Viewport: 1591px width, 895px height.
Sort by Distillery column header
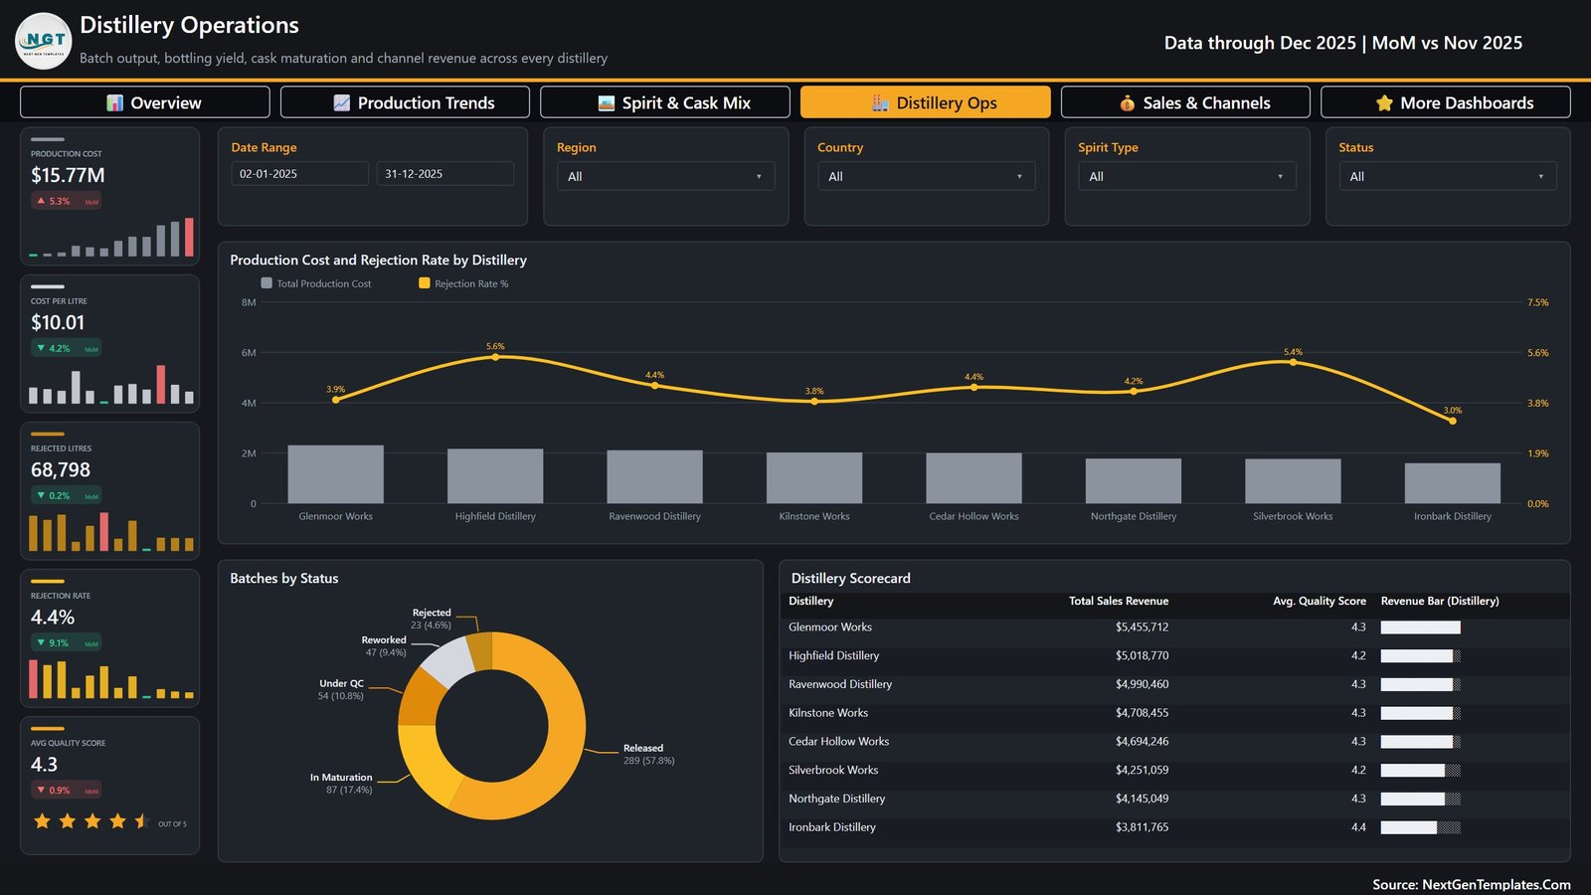coord(811,601)
